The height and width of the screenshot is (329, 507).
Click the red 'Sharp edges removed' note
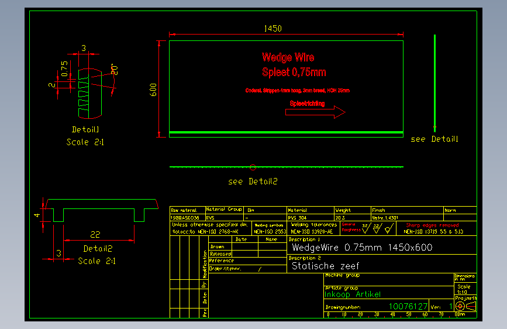coord(432,225)
